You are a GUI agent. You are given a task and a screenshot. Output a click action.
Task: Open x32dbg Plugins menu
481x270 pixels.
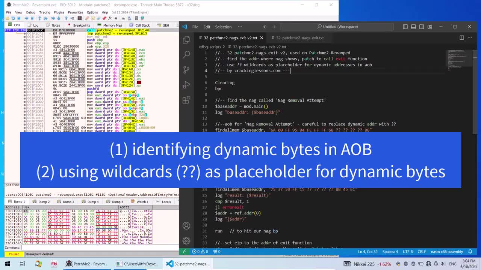(59, 12)
